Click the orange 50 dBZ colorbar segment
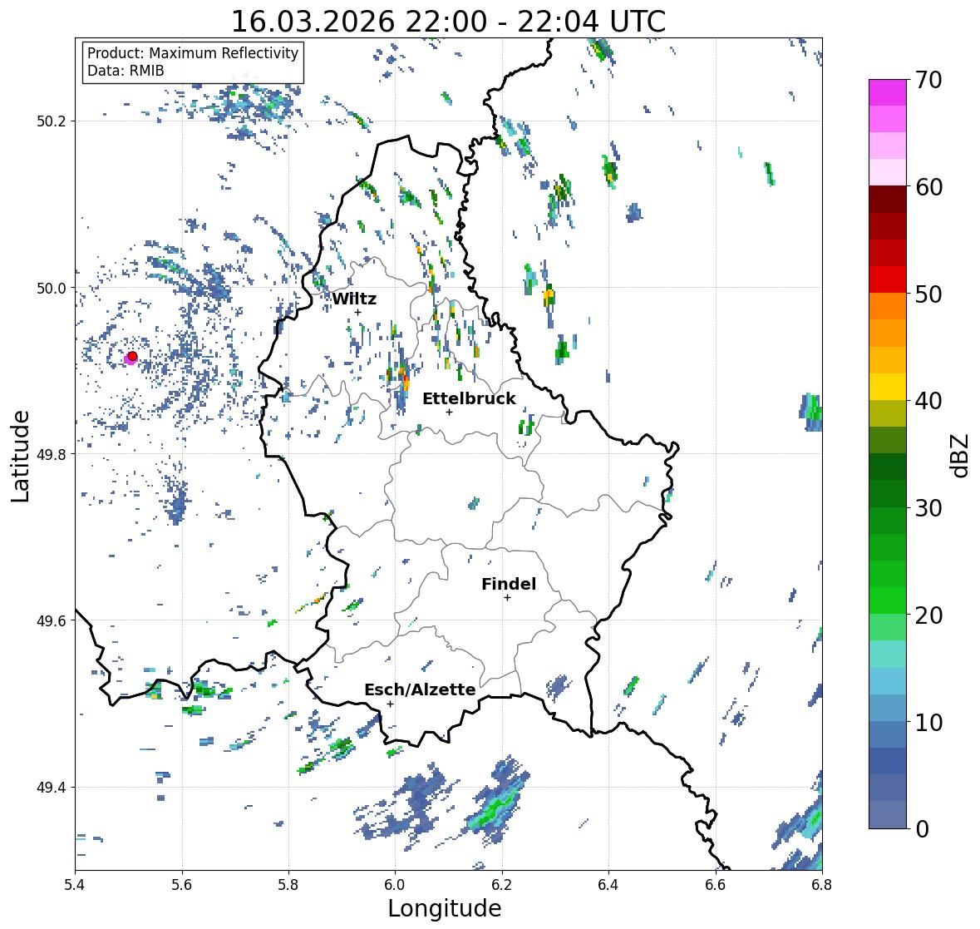Viewport: 980px width, 929px height. pos(888,306)
